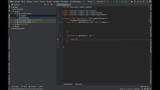Toggle the Project side tool window

coord(9,8)
